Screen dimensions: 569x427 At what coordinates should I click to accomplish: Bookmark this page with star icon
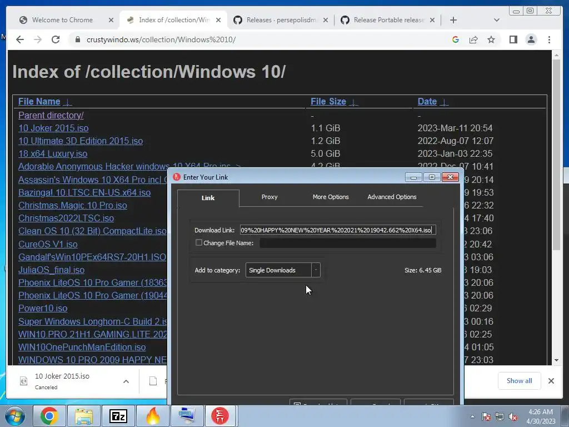tap(491, 39)
